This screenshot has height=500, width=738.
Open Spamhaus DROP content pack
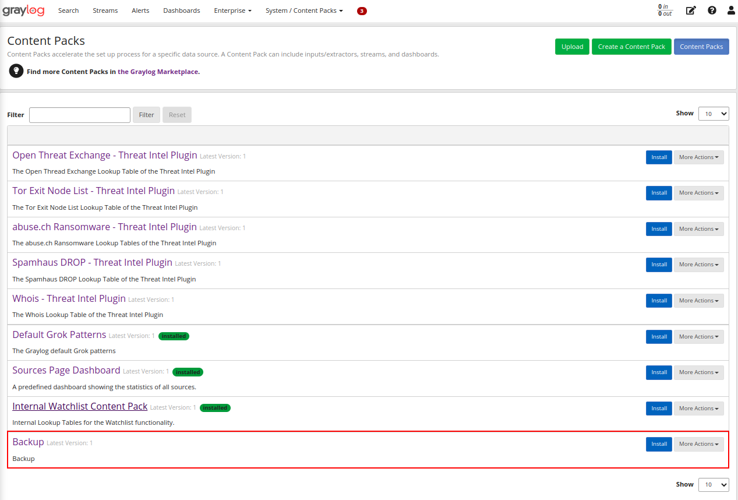[92, 263]
